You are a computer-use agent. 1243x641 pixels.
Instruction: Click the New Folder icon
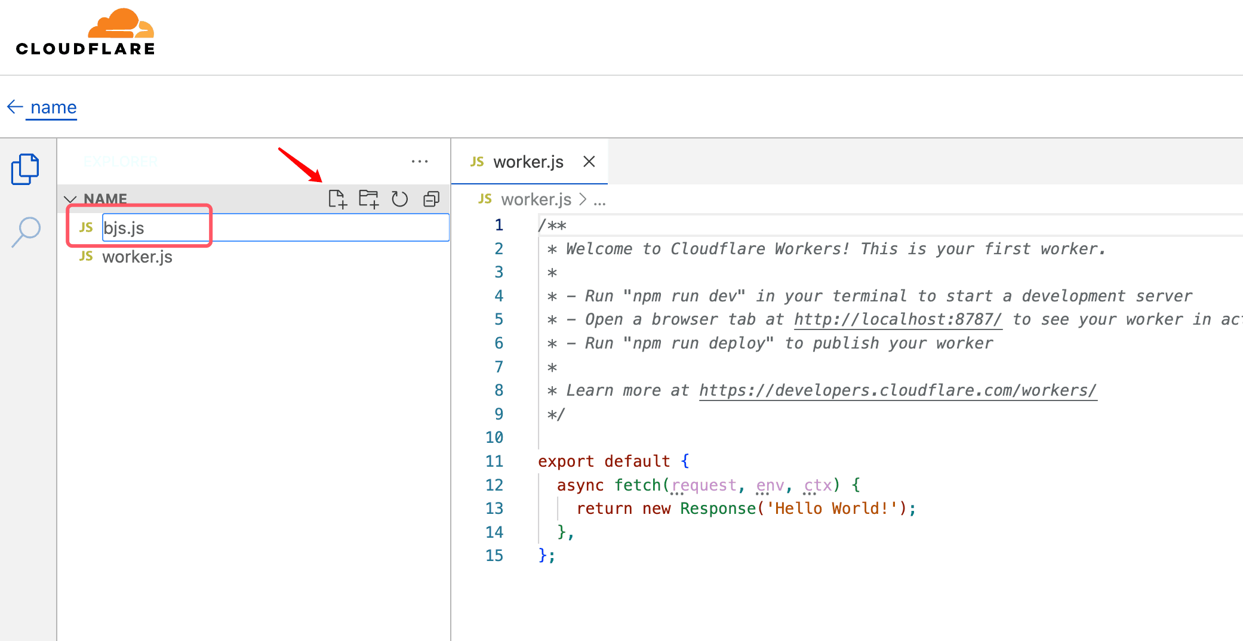pyautogui.click(x=368, y=199)
